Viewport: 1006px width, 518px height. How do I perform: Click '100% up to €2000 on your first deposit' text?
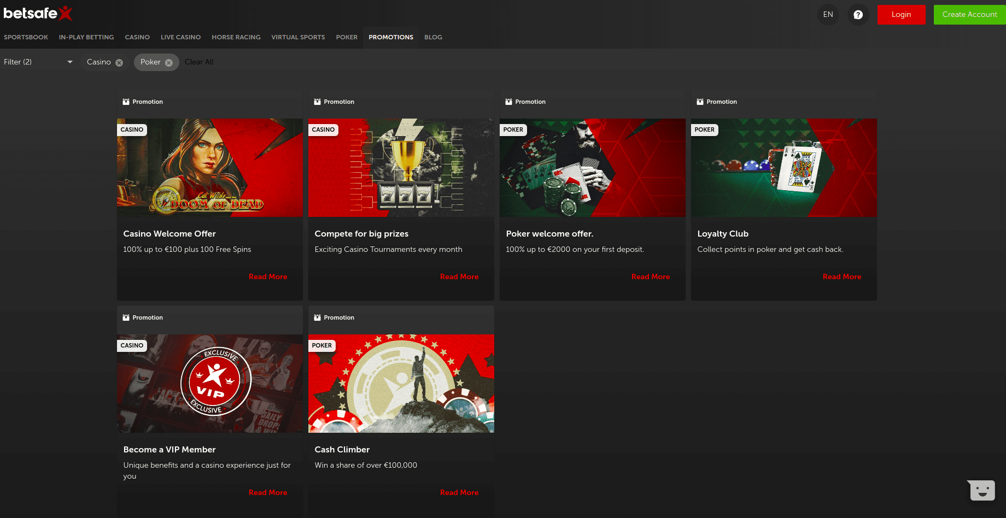[575, 250]
